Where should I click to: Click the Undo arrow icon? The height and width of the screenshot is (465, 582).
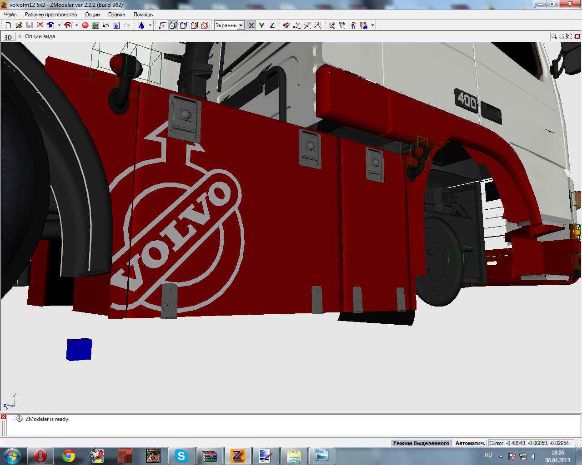click(106, 25)
